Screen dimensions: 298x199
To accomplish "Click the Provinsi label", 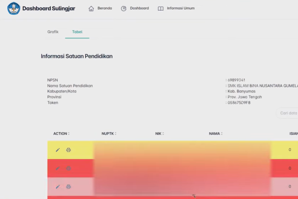I will click(54, 97).
